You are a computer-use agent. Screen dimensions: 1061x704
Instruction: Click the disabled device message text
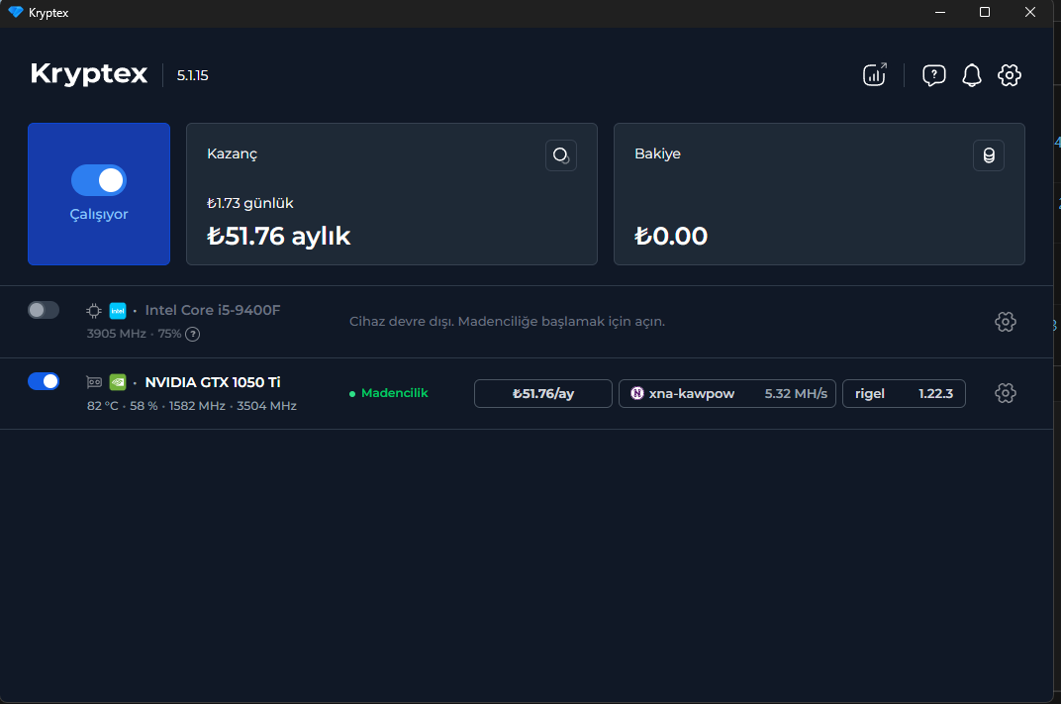508,322
